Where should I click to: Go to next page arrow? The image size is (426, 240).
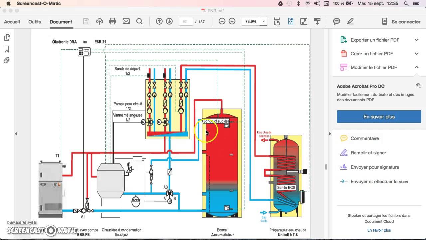tap(169, 21)
